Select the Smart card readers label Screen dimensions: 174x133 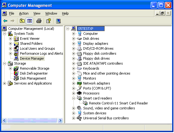[97, 98]
